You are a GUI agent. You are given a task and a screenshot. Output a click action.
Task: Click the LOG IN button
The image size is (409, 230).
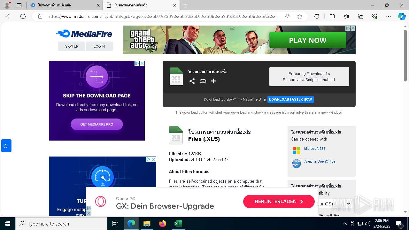[99, 46]
